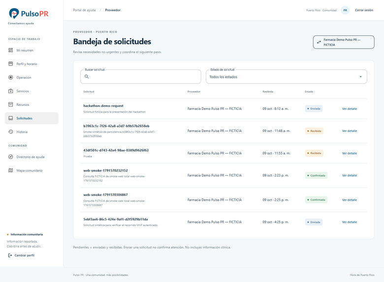Click the Recursos archive box icon
The height and width of the screenshot is (282, 384).
[x=10, y=104]
